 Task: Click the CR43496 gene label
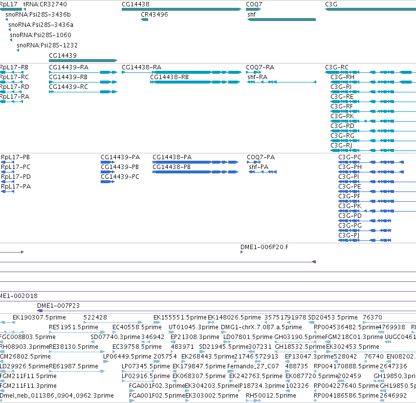154,15
